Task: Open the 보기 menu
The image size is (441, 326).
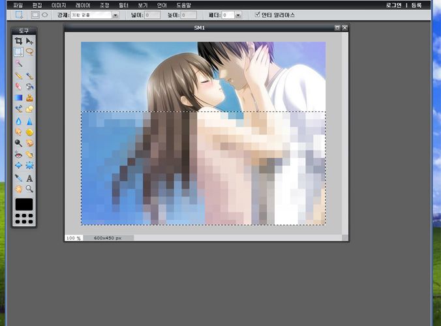Action: click(x=143, y=5)
